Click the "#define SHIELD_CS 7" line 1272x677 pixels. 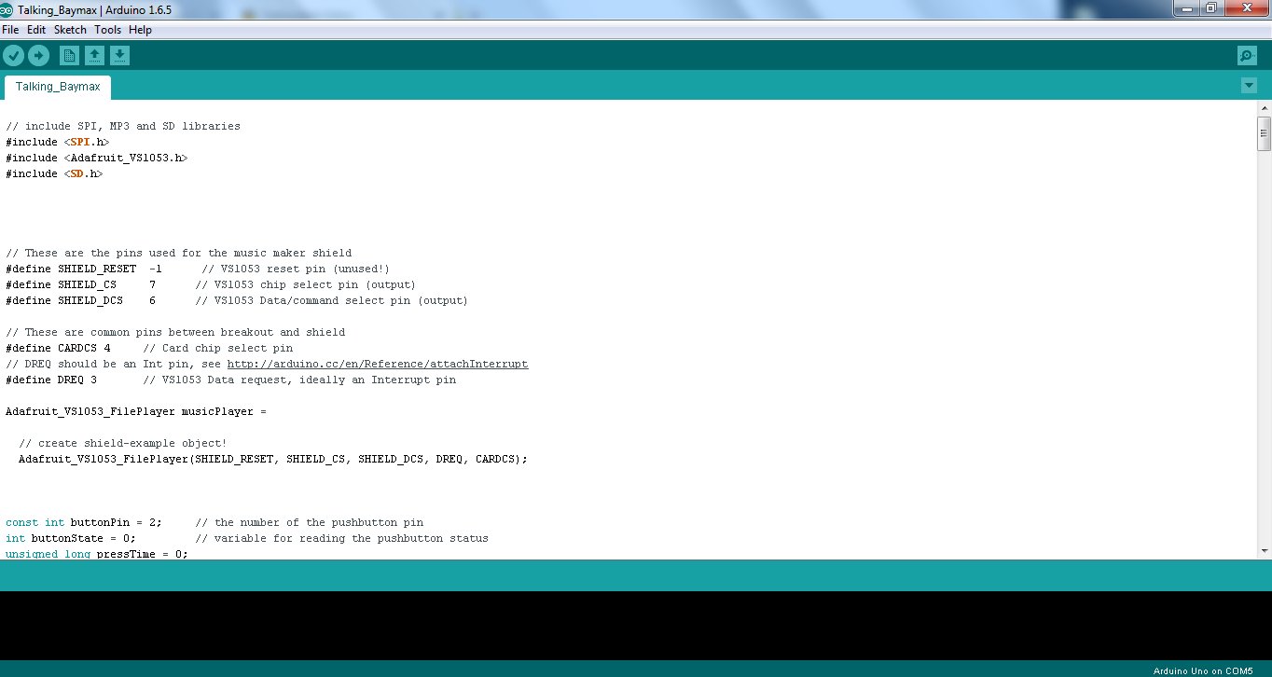(x=211, y=284)
